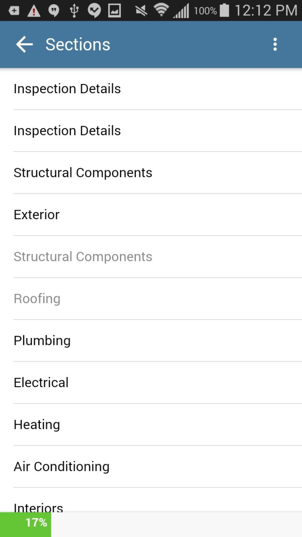The width and height of the screenshot is (302, 537).
Task: Tap the screenshot image notification icon
Action: pyautogui.click(x=115, y=10)
